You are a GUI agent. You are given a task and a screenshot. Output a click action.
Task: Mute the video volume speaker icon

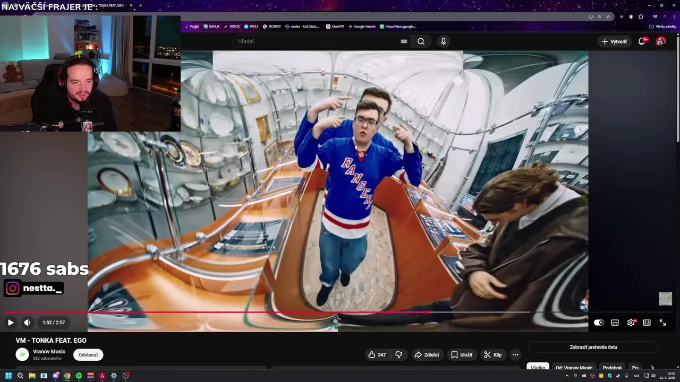[27, 323]
